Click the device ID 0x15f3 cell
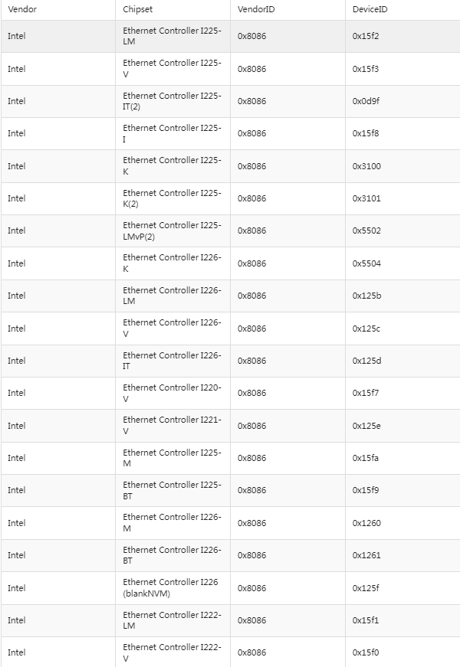Image resolution: width=460 pixels, height=667 pixels. [x=366, y=69]
